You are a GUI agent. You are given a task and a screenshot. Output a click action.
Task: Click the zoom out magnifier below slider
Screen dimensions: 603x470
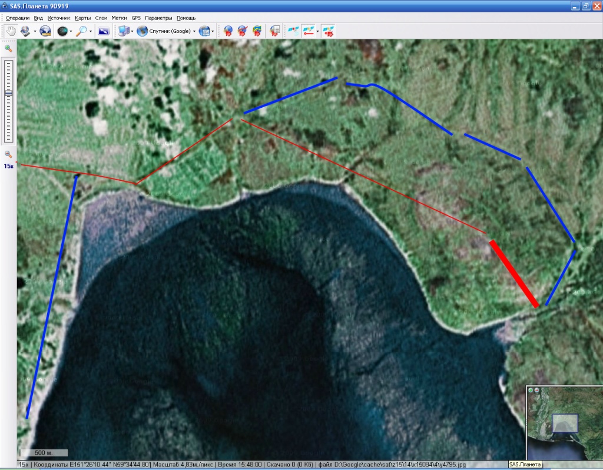coord(8,154)
